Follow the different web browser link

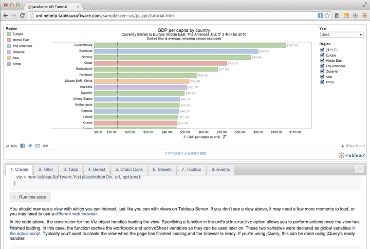click(x=76, y=214)
